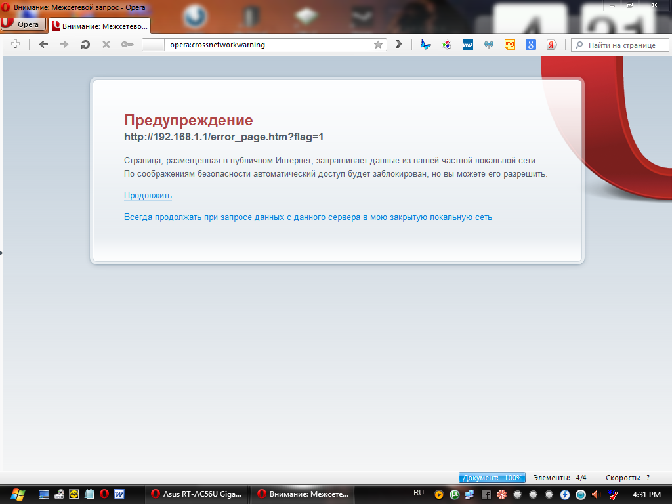Click 'Элементы: 4/4' status entry

560,478
